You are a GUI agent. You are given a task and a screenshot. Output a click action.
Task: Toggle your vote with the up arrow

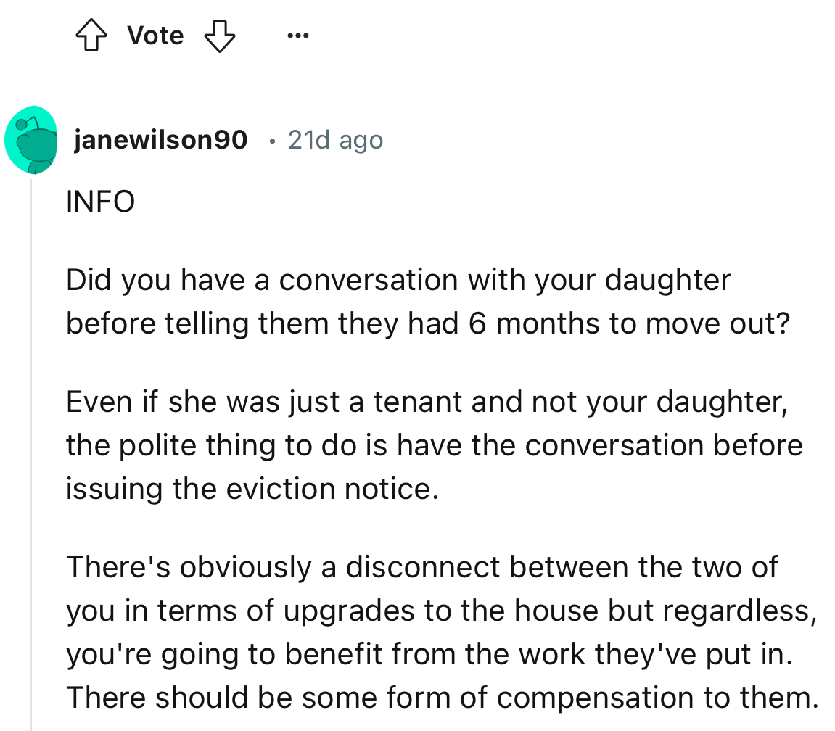pos(91,34)
